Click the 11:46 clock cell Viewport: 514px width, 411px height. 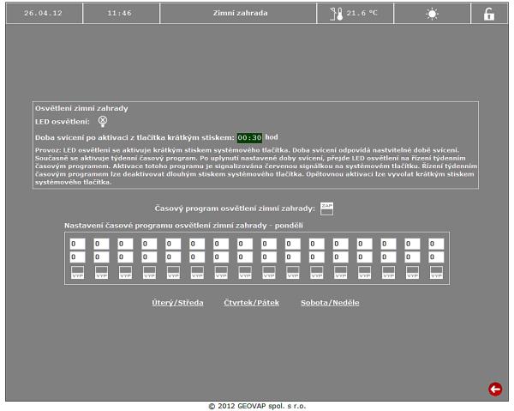pyautogui.click(x=120, y=14)
